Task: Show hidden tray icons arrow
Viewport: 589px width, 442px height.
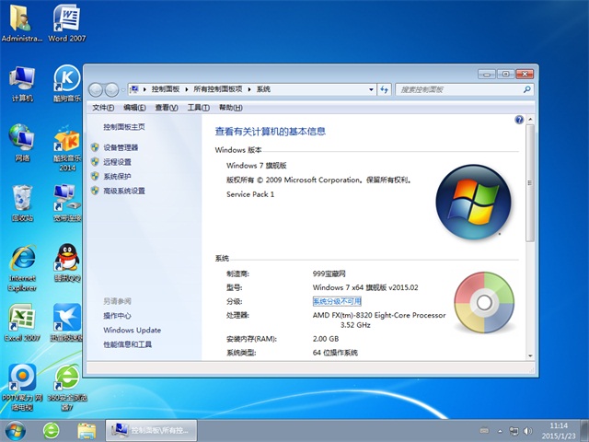Action: (500, 431)
